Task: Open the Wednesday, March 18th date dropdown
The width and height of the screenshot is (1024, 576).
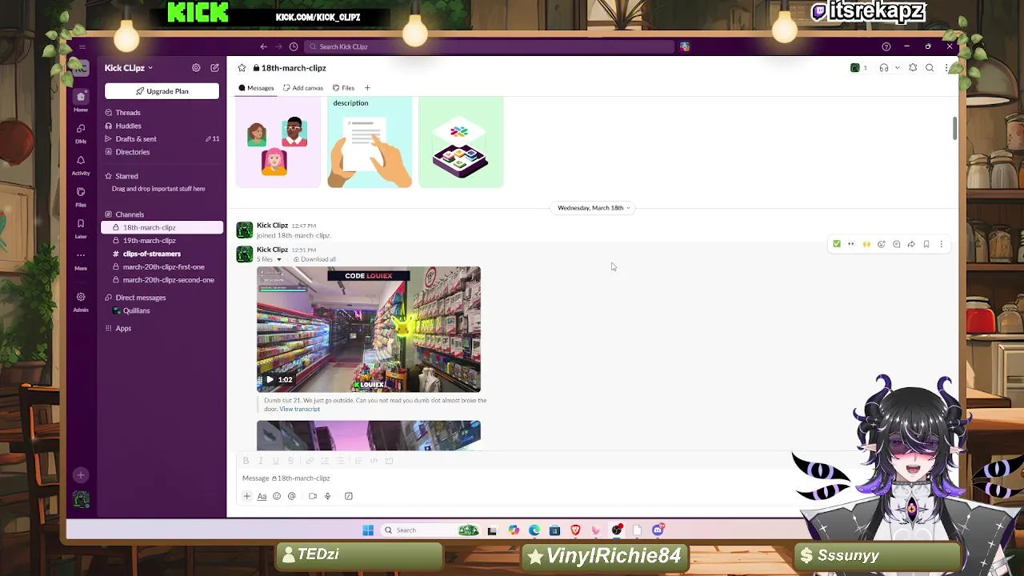Action: (594, 208)
